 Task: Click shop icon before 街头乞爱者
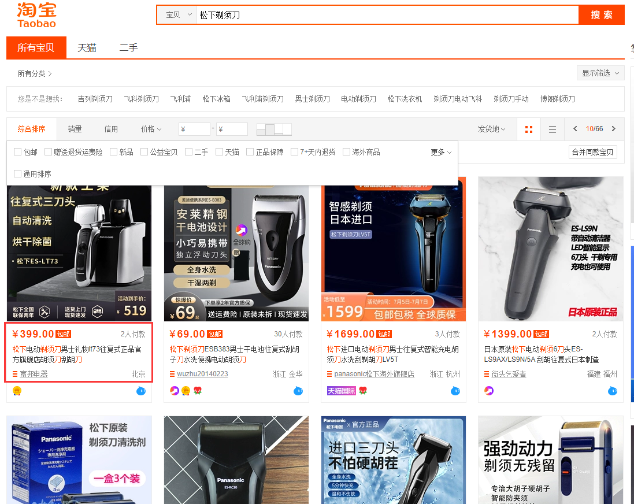487,374
